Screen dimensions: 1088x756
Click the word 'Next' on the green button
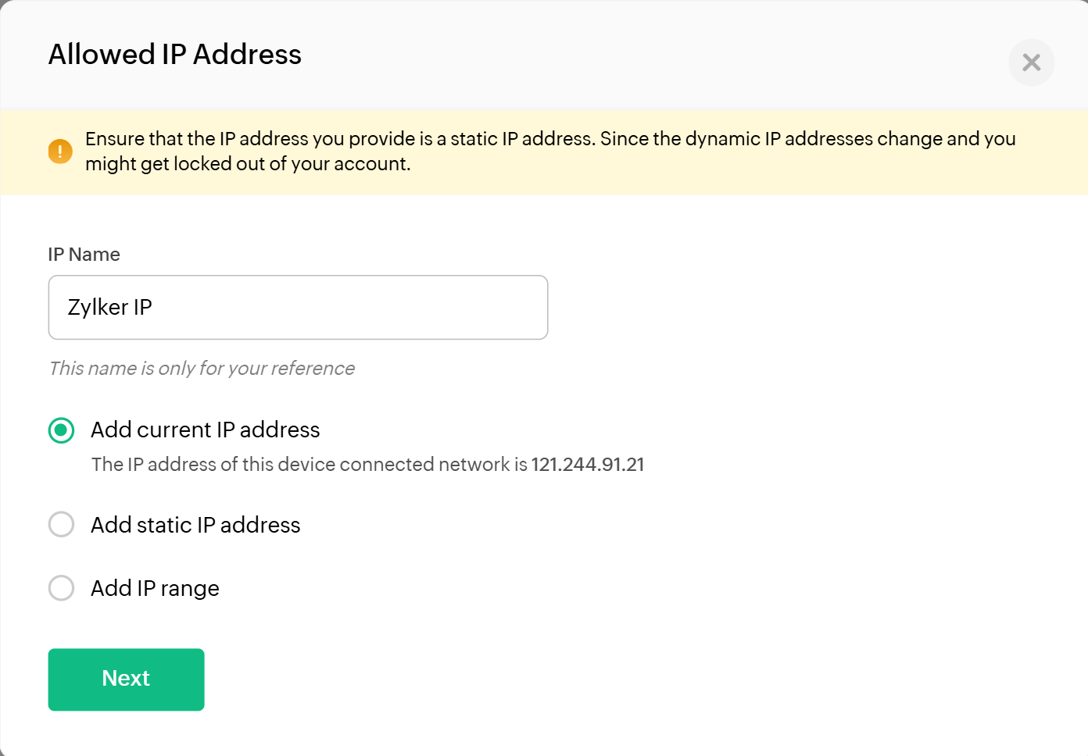[126, 679]
